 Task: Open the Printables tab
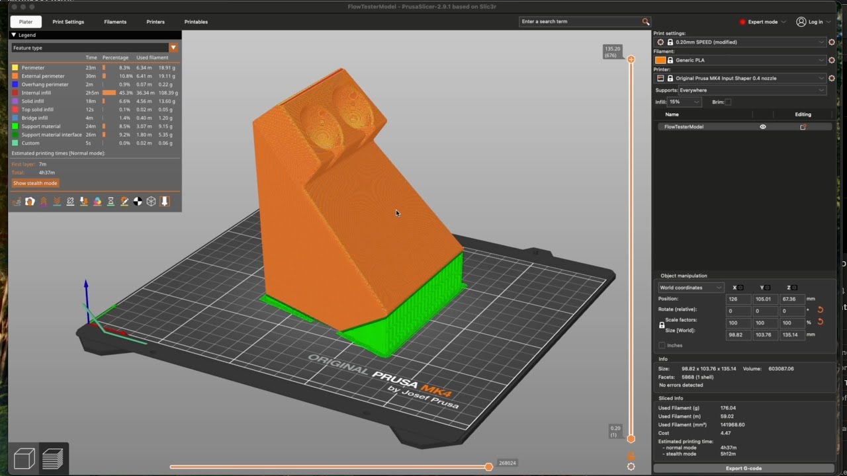coord(196,22)
